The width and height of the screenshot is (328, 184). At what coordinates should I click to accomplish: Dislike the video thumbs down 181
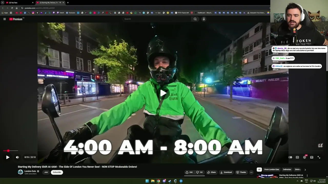(x=200, y=172)
